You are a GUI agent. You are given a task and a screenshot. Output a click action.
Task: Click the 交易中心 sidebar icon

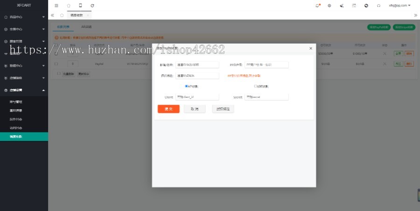6,29
